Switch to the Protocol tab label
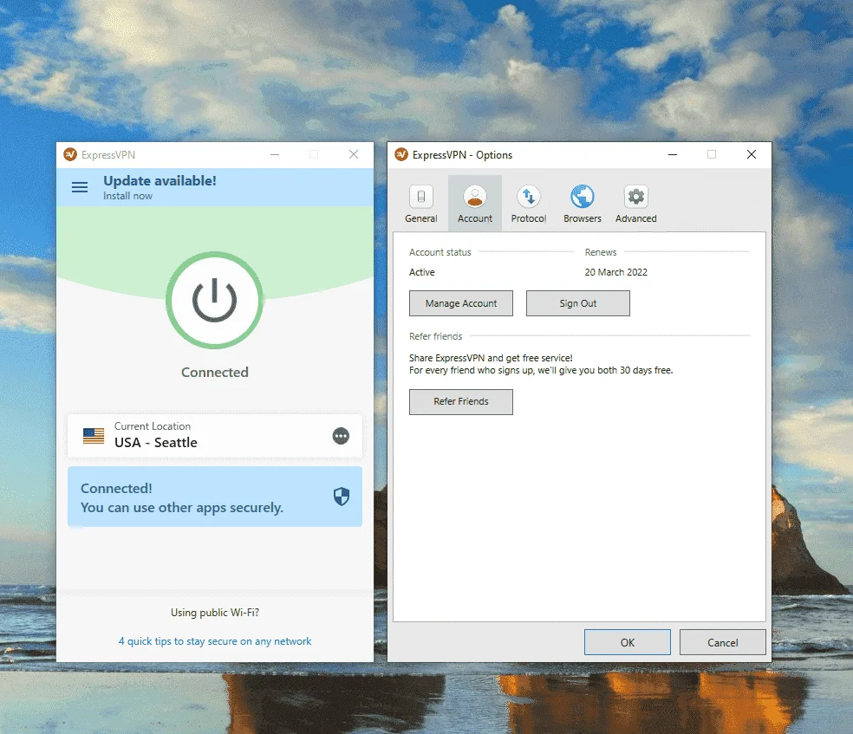Screen dimensions: 853x734 tap(528, 218)
